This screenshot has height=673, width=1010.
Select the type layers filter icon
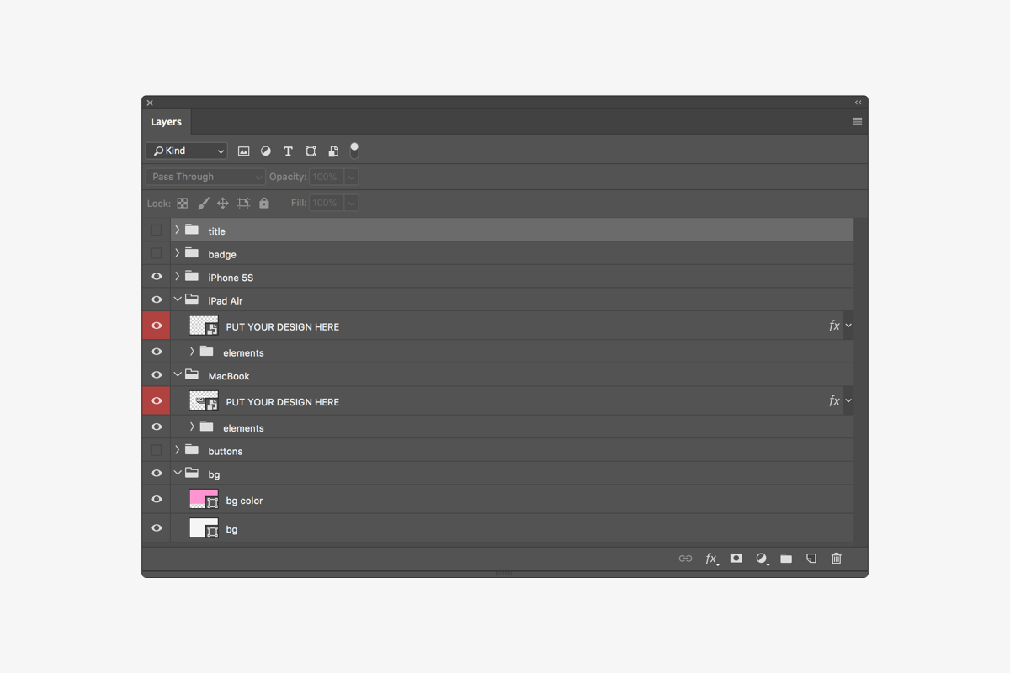tap(288, 151)
